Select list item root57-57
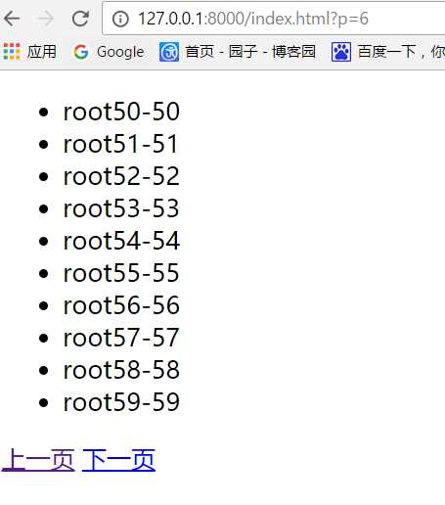 [x=121, y=338]
